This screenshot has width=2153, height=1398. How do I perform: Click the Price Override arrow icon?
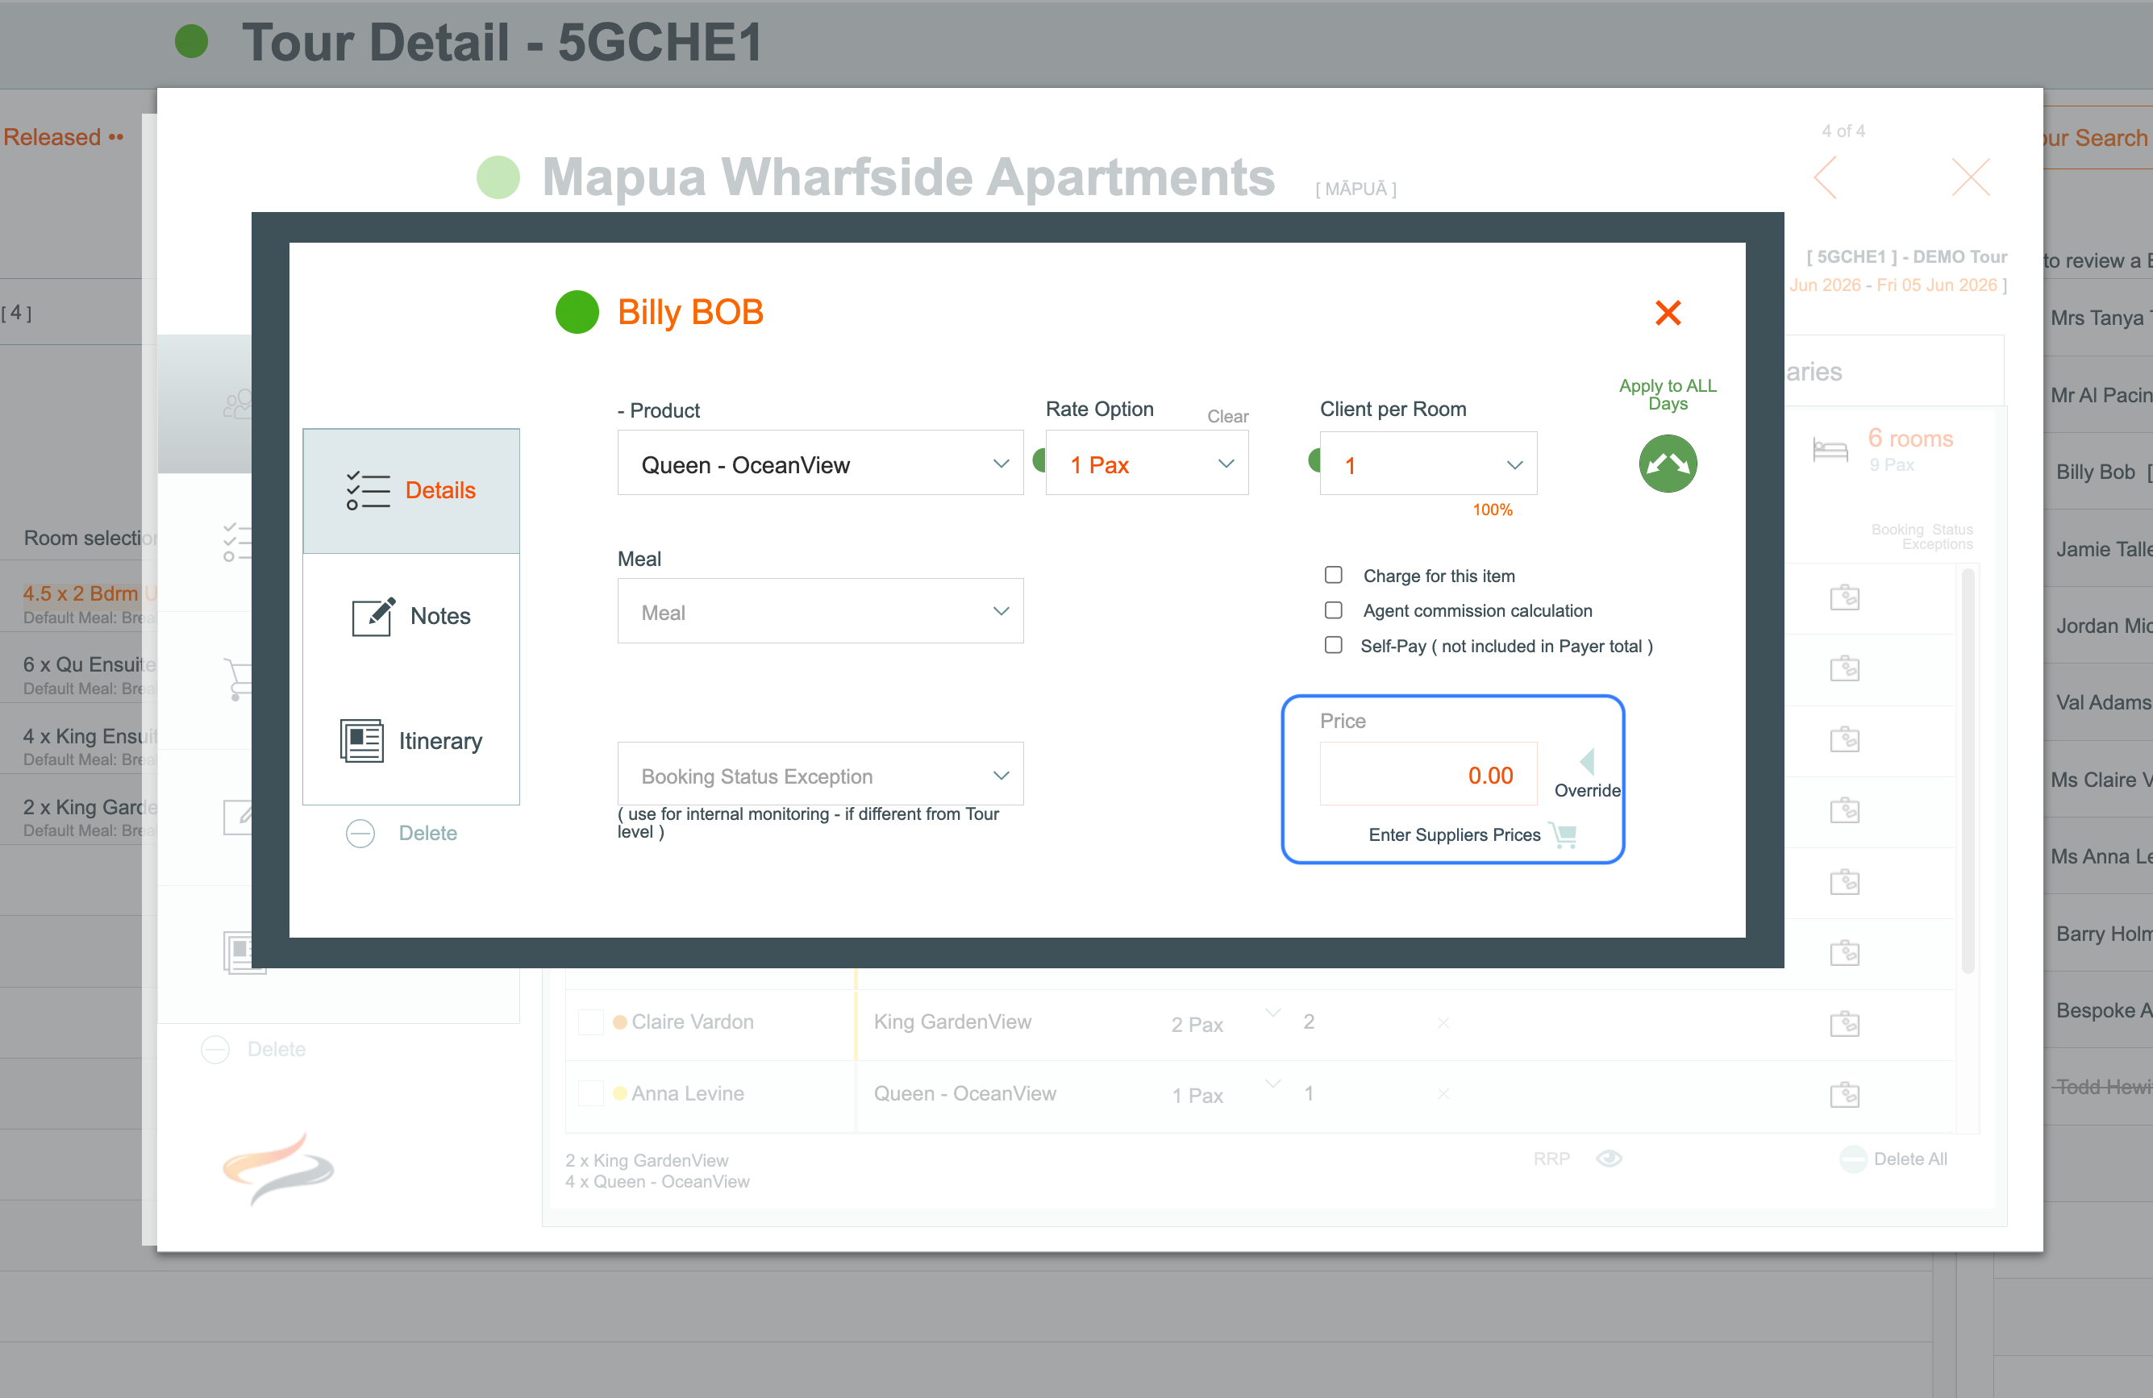pyautogui.click(x=1587, y=761)
